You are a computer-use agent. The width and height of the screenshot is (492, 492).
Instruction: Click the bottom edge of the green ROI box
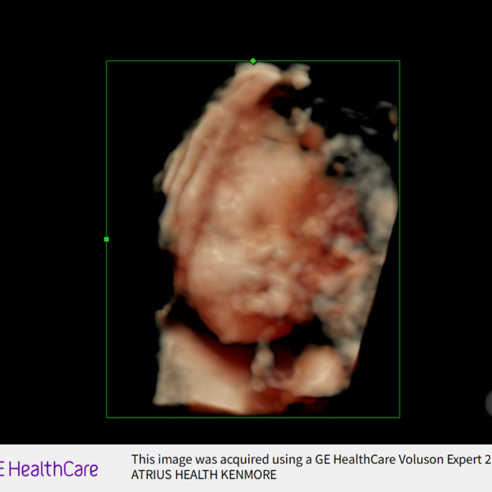tap(253, 417)
